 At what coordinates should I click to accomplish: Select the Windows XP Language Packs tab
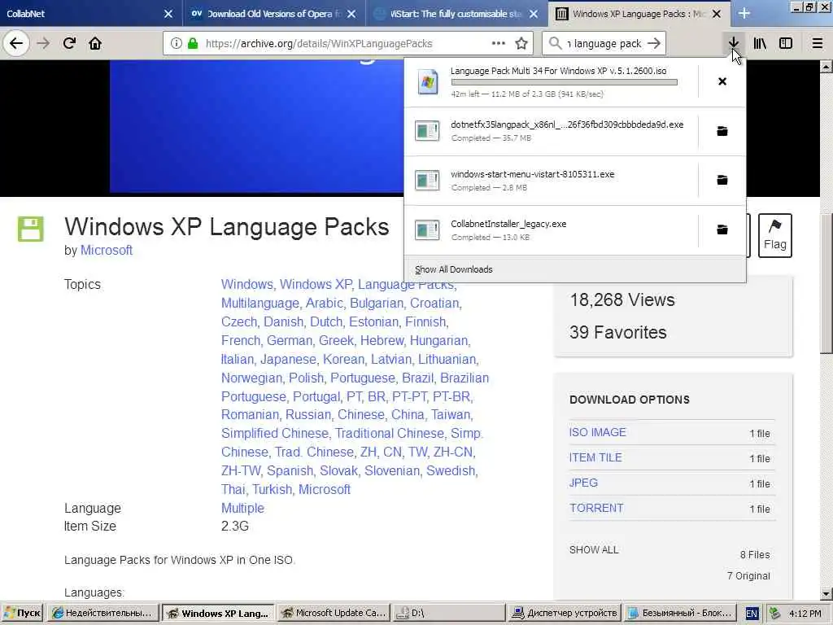pos(639,14)
